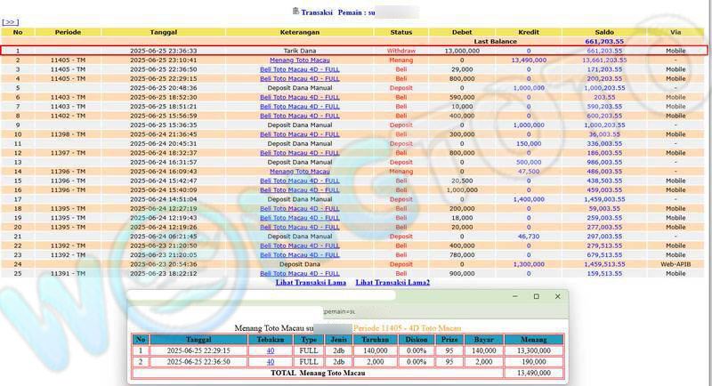Open Beli Toto Macau 4D link in row 6
The image size is (712, 386).
299,97
